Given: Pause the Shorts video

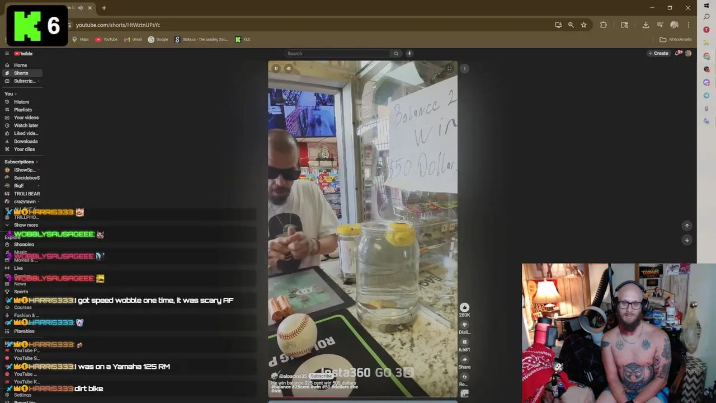Looking at the screenshot, I should [x=276, y=68].
